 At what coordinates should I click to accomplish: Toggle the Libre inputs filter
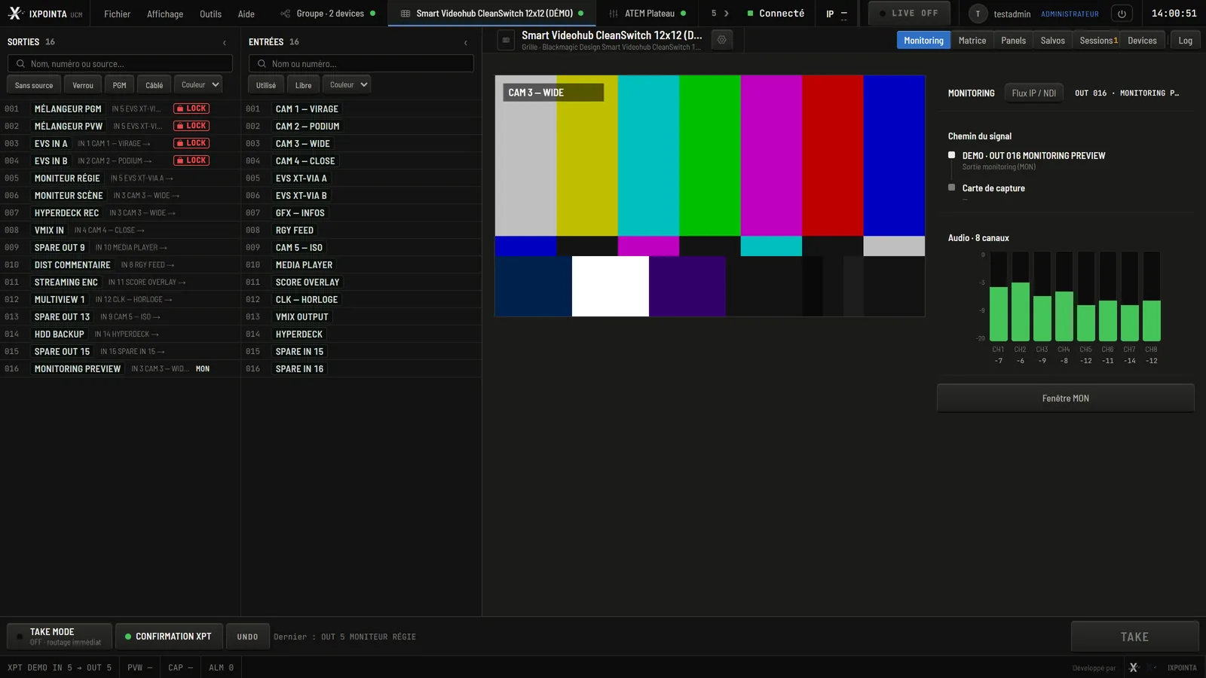304,85
